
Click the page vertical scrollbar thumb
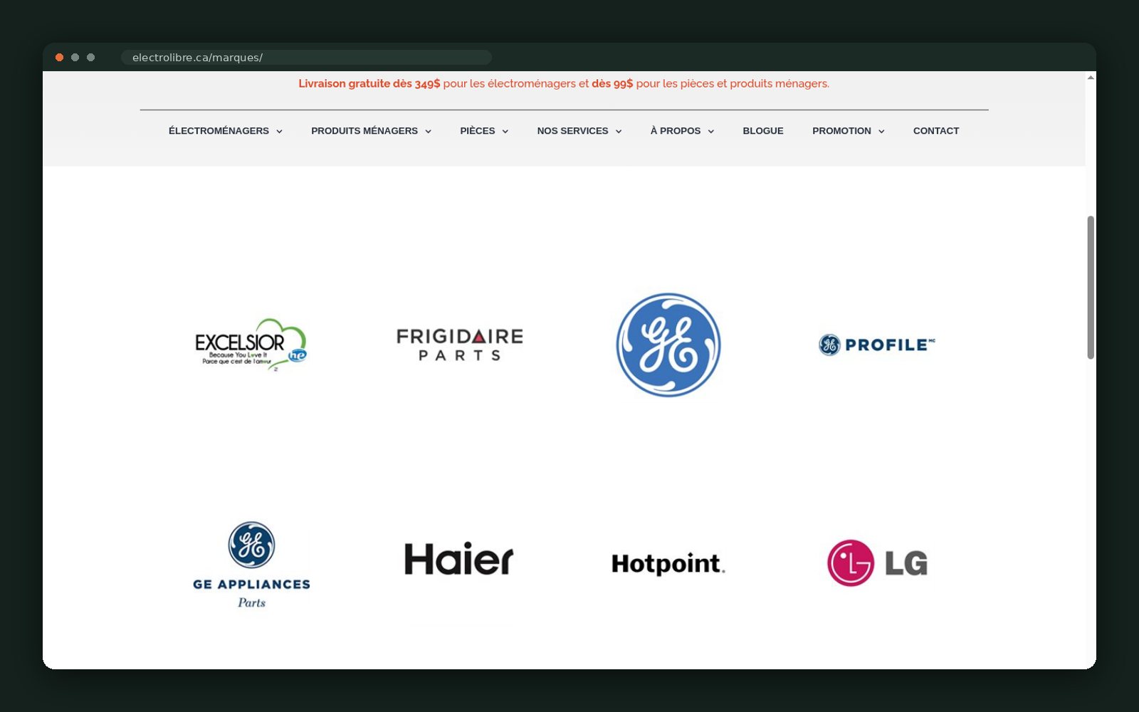tap(1091, 288)
